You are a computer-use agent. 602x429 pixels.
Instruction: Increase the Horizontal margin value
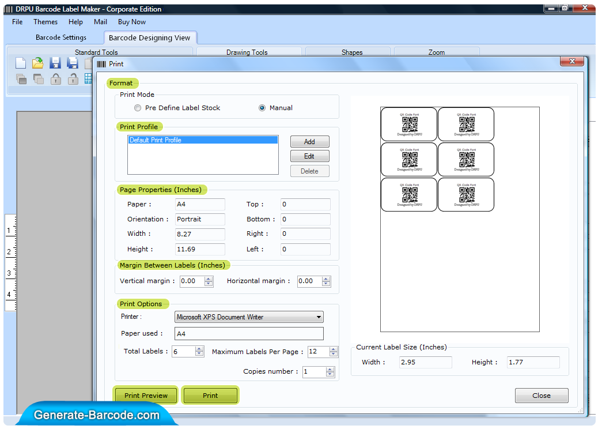pos(326,279)
